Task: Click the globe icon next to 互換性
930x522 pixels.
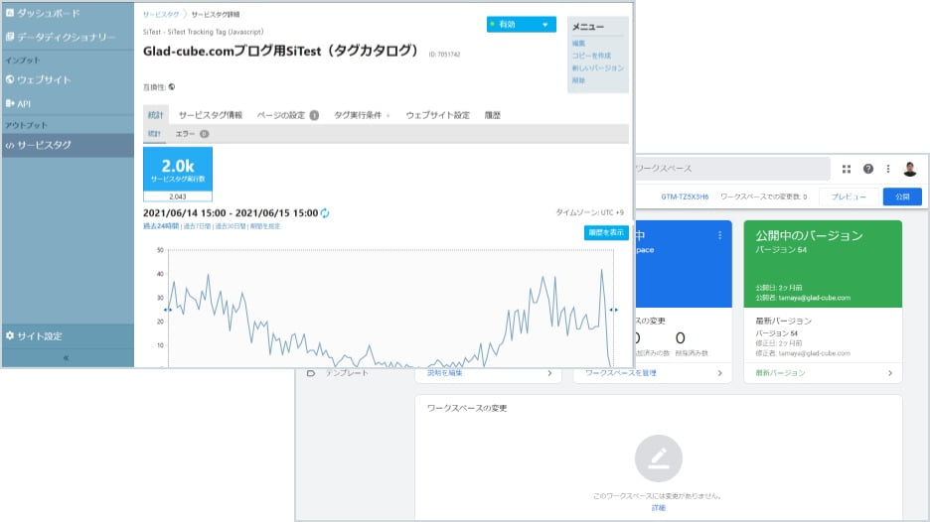Action: (172, 86)
